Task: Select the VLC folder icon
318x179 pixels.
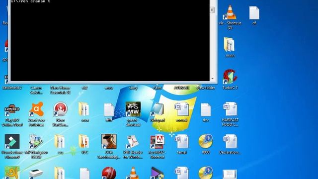Action: [84, 141]
